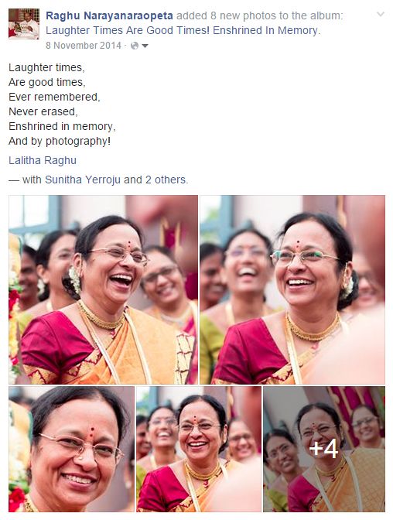Open the post options chevron menu
The width and height of the screenshot is (393, 520).
click(381, 14)
